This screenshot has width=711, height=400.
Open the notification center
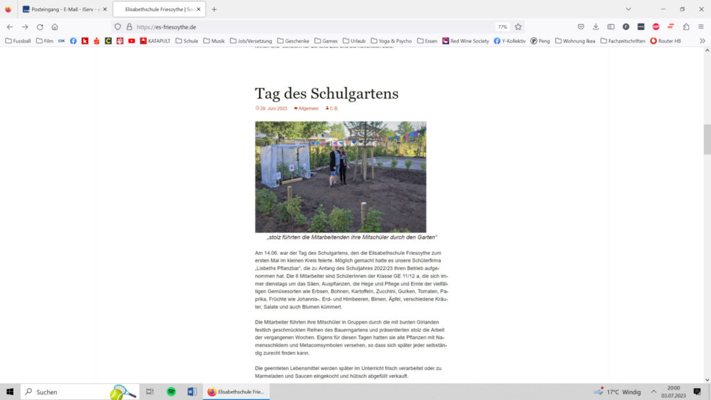pyautogui.click(x=697, y=392)
